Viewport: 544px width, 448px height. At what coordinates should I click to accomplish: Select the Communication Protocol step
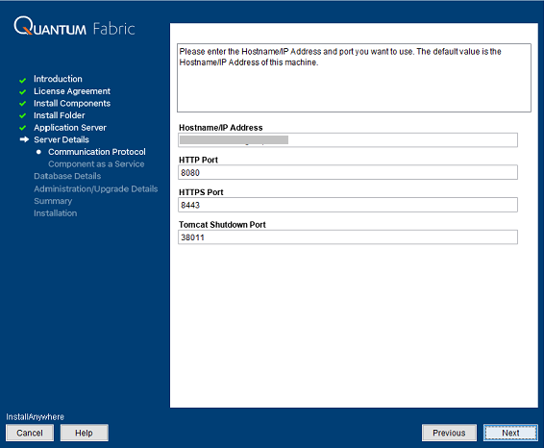point(97,152)
